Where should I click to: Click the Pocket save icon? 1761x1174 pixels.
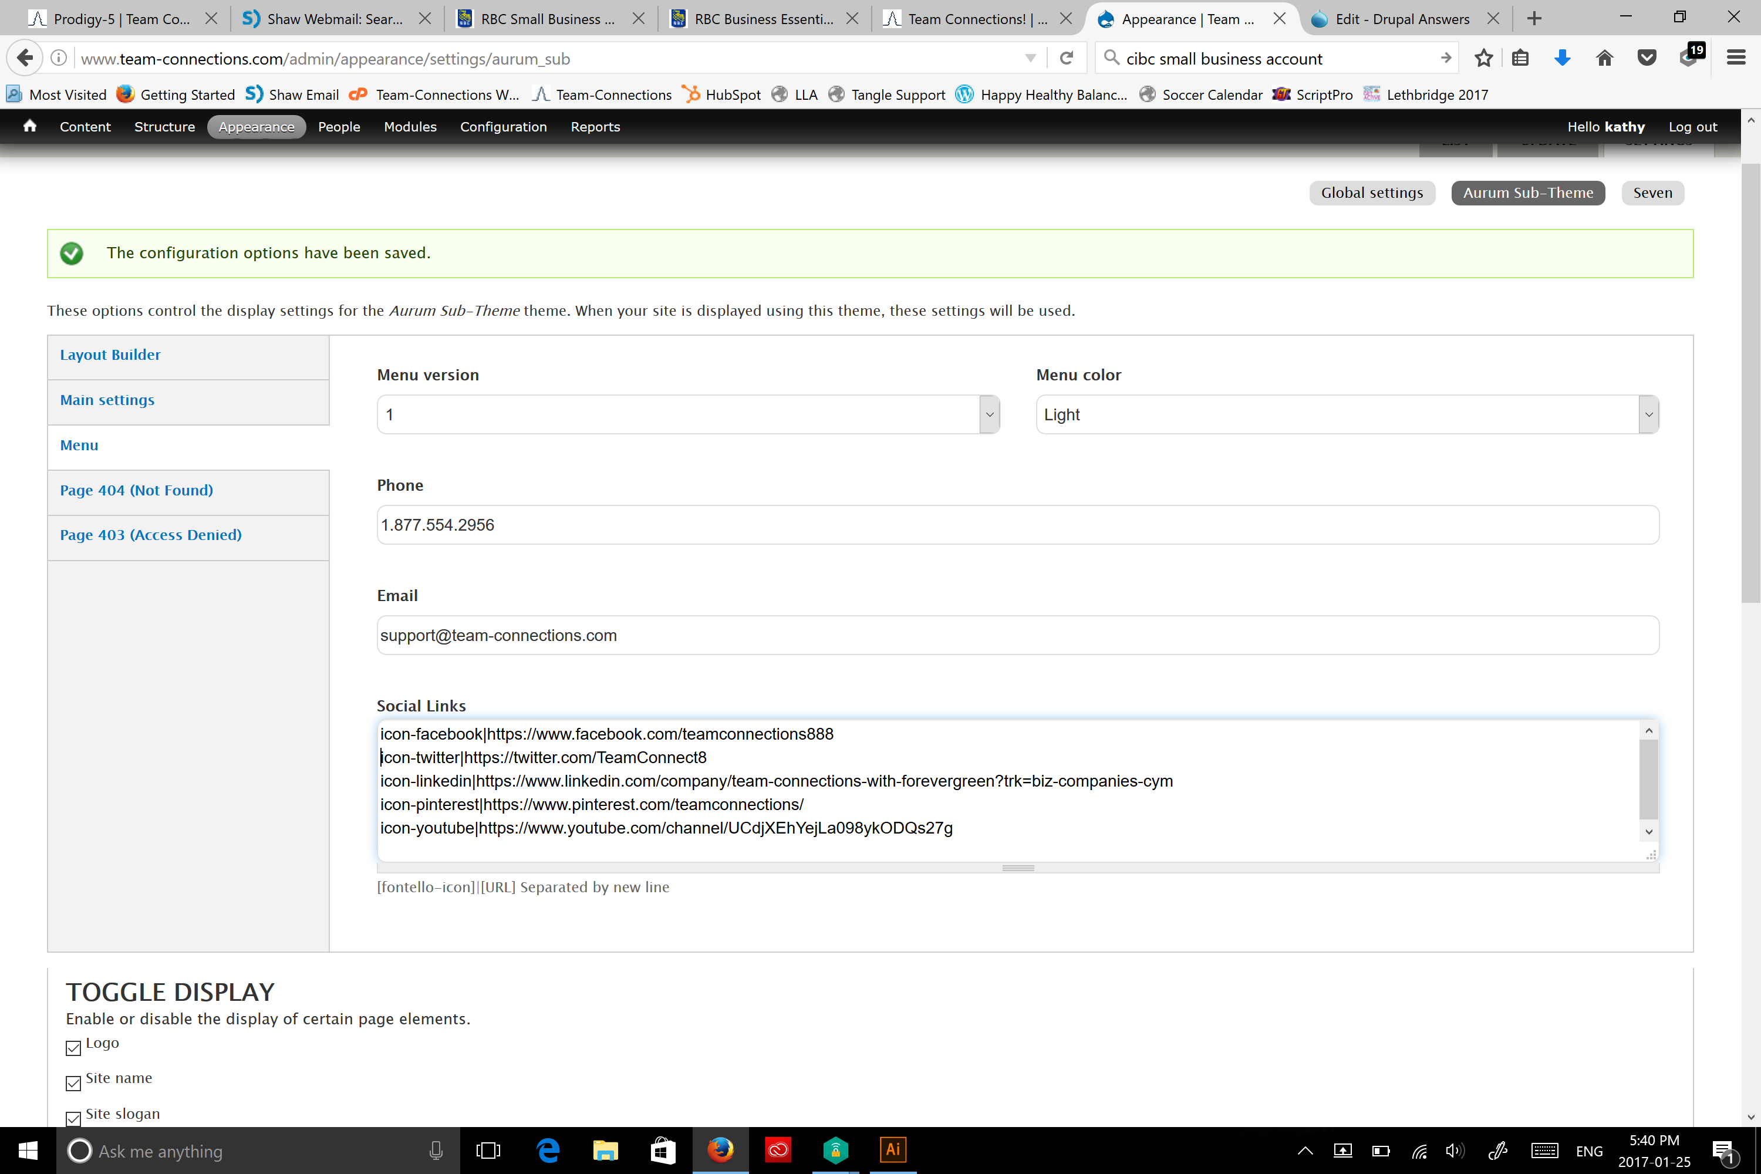click(1647, 58)
